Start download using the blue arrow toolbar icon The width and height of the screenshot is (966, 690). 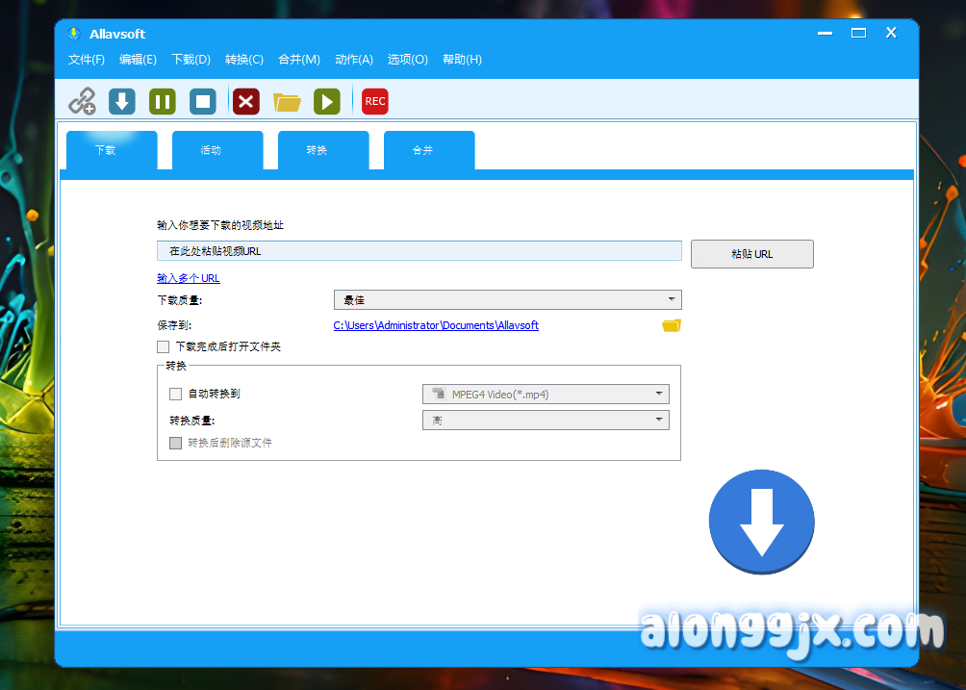pyautogui.click(x=122, y=101)
